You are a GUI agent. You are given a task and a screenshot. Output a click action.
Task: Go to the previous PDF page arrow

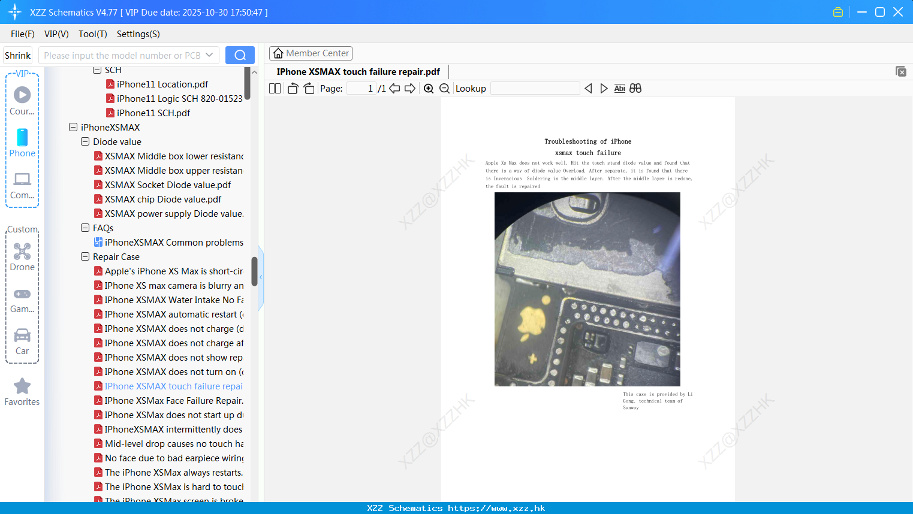394,89
